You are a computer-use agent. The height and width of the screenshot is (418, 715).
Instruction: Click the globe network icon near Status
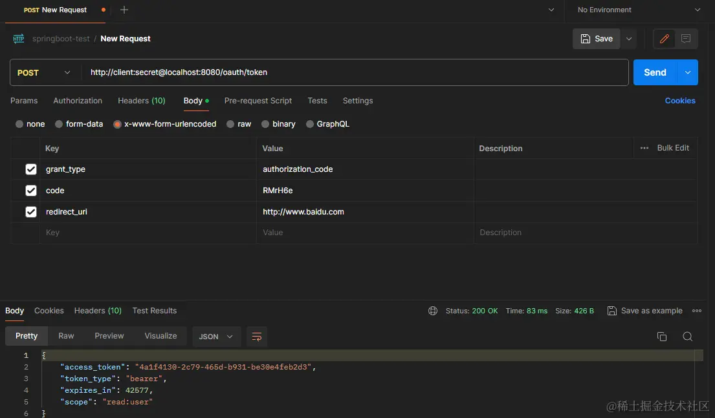[x=433, y=311]
